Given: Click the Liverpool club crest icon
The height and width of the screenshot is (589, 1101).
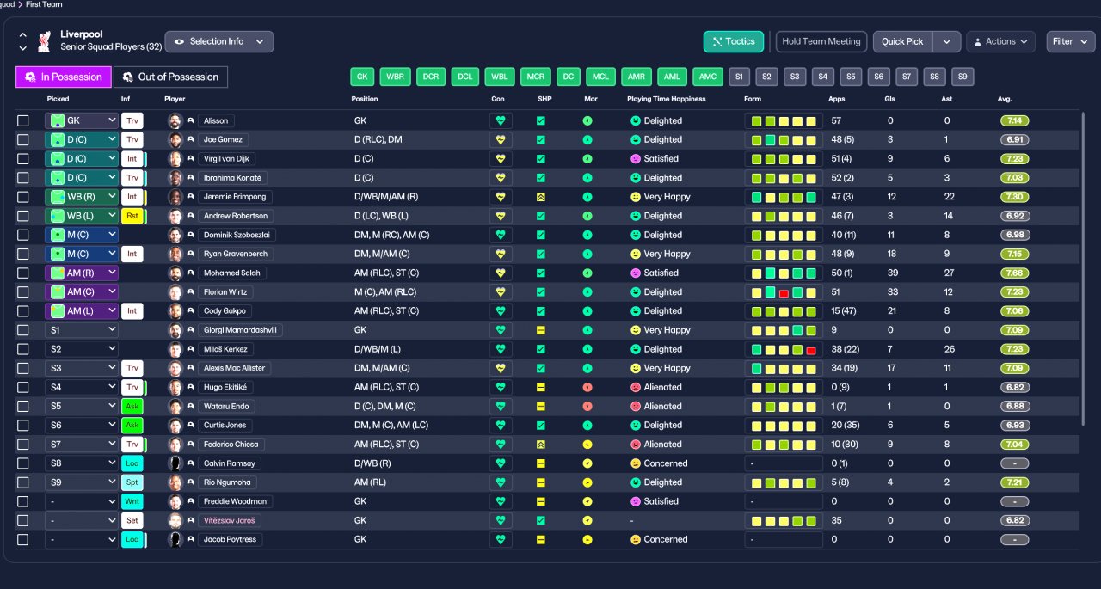Looking at the screenshot, I should [45, 41].
